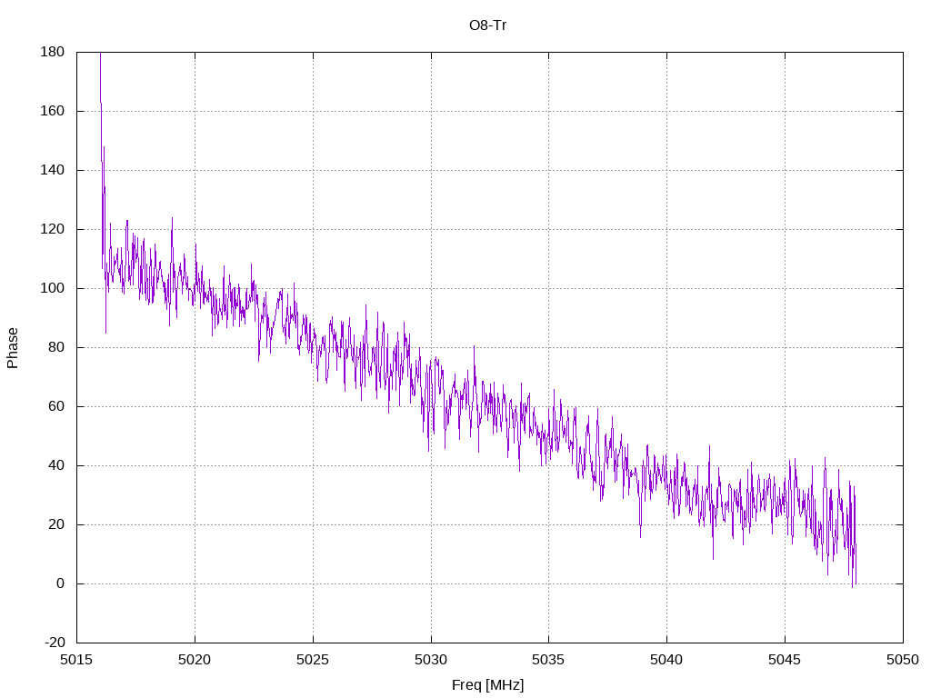
Task: Click y-axis tick label -20
Action: pos(55,643)
